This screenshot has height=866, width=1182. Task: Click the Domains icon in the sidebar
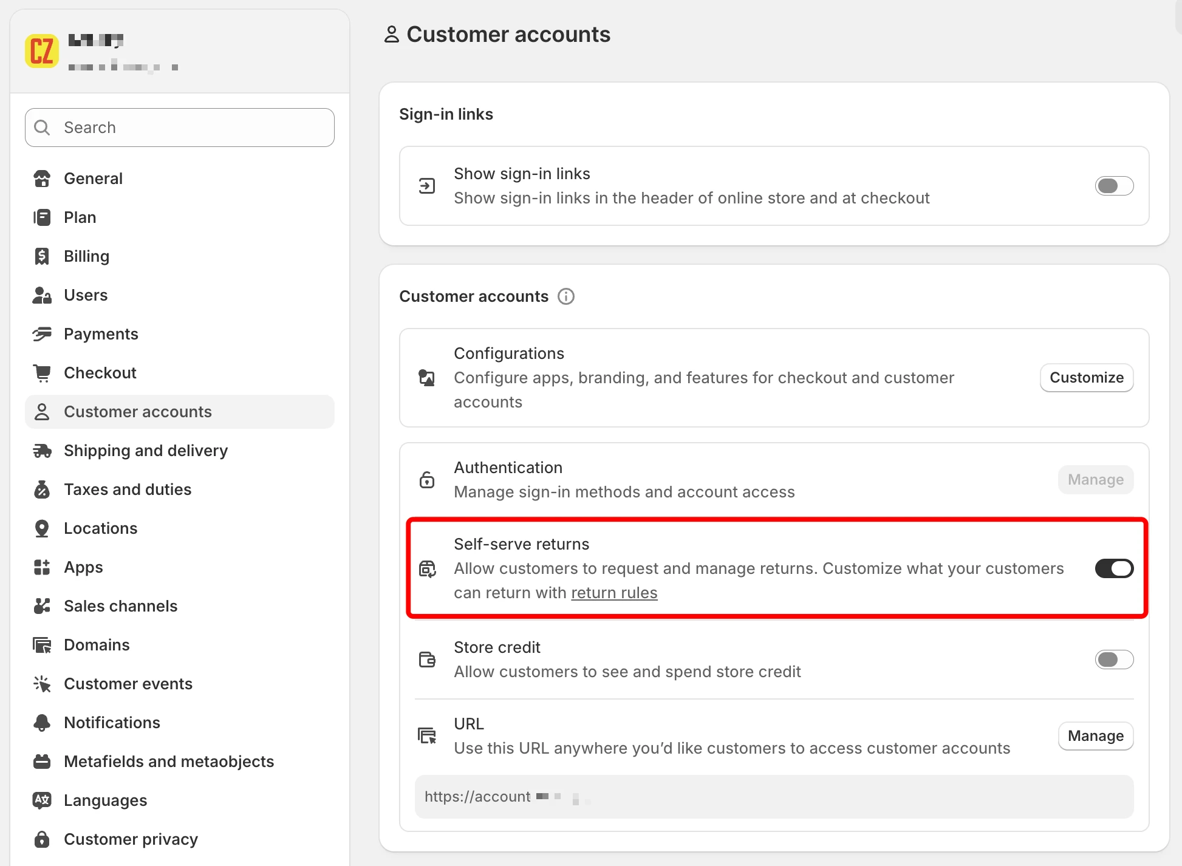(42, 645)
